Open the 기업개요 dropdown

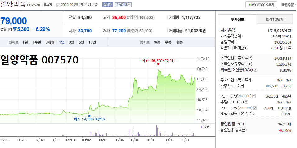click(x=123, y=5)
